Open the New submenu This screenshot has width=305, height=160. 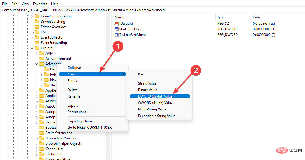93,74
